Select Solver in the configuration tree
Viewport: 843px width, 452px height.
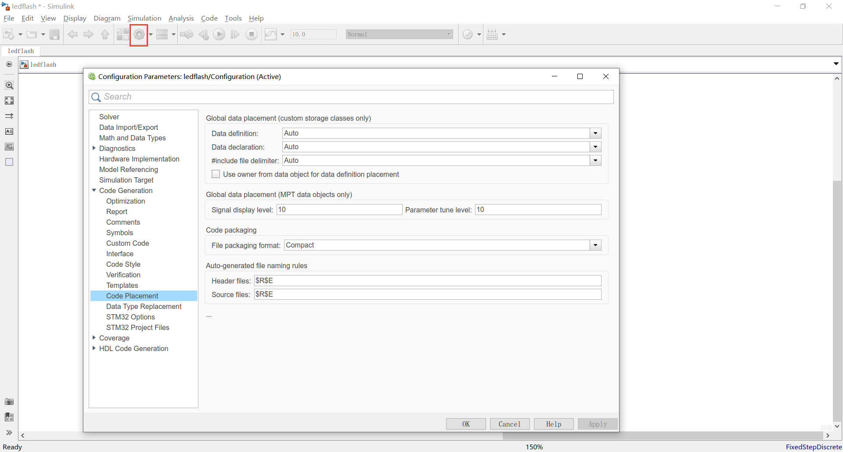coord(109,117)
